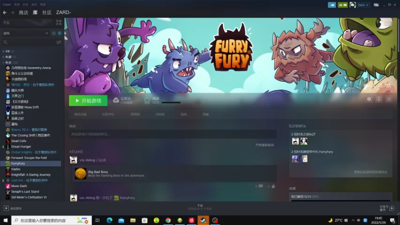This screenshot has height=225, width=400.
Task: Add FurryFury to favorites star
Action: 389,99
